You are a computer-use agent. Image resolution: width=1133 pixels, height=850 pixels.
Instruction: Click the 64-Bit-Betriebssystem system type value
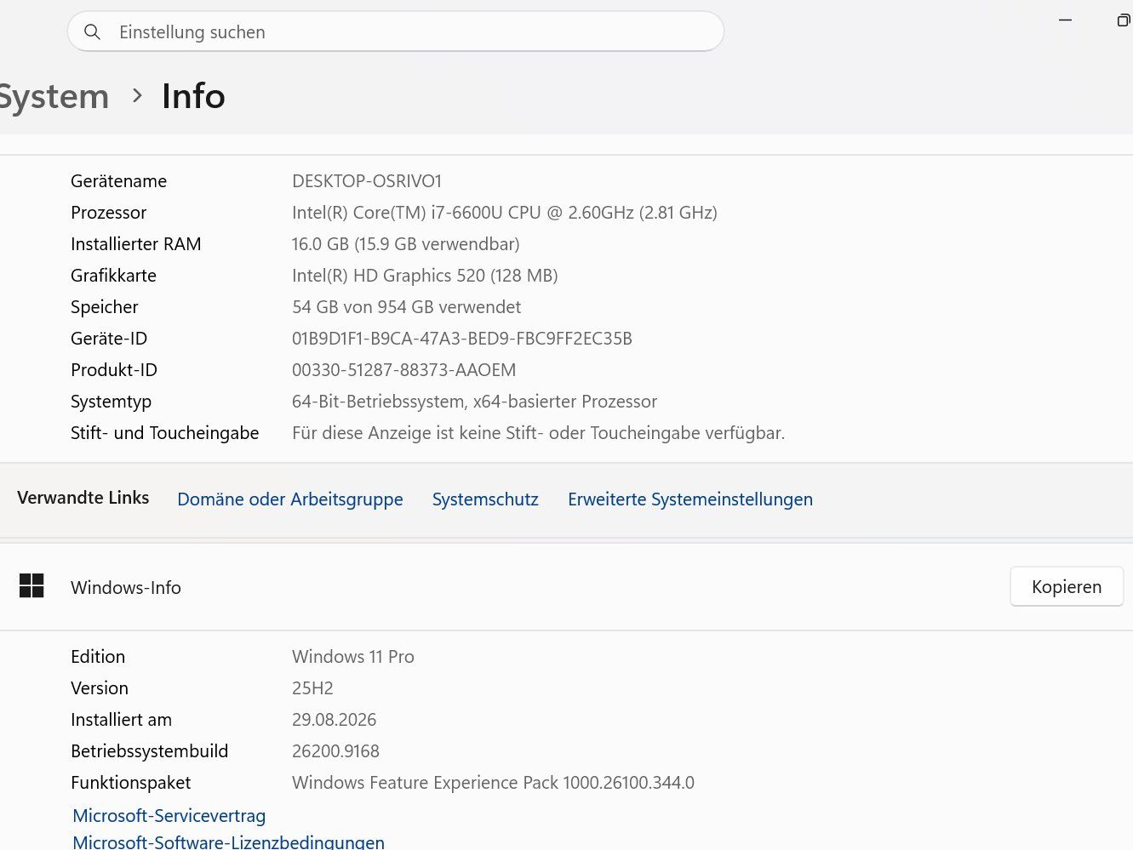point(475,402)
